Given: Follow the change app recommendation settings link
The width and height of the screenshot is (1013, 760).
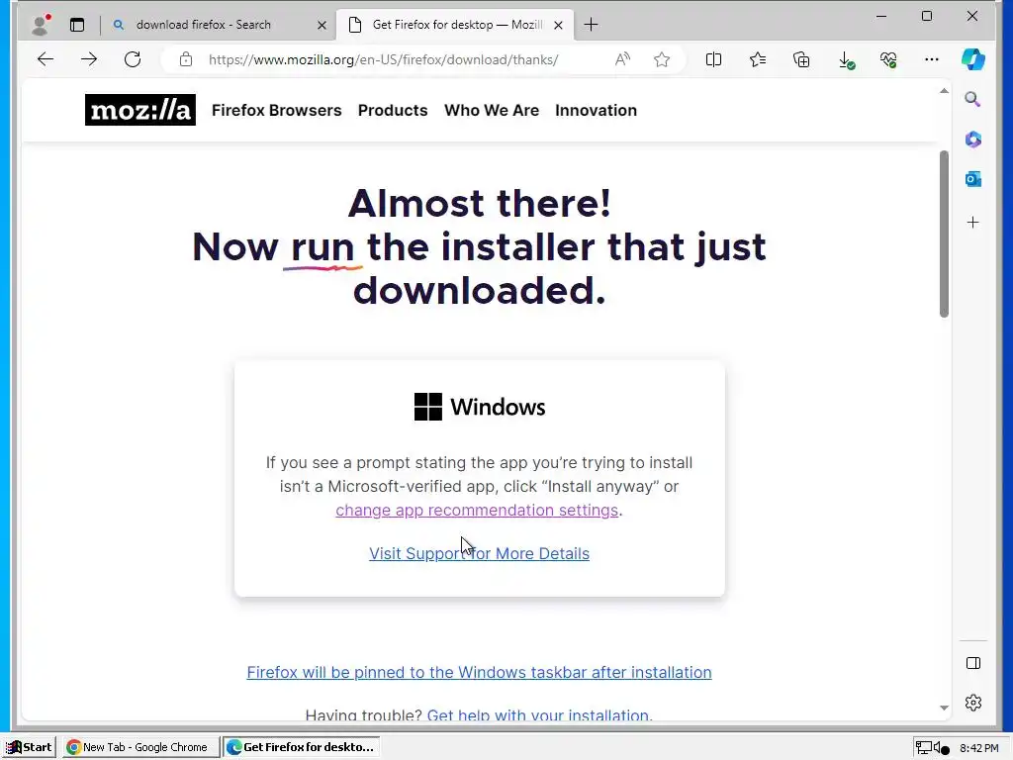Looking at the screenshot, I should [477, 510].
